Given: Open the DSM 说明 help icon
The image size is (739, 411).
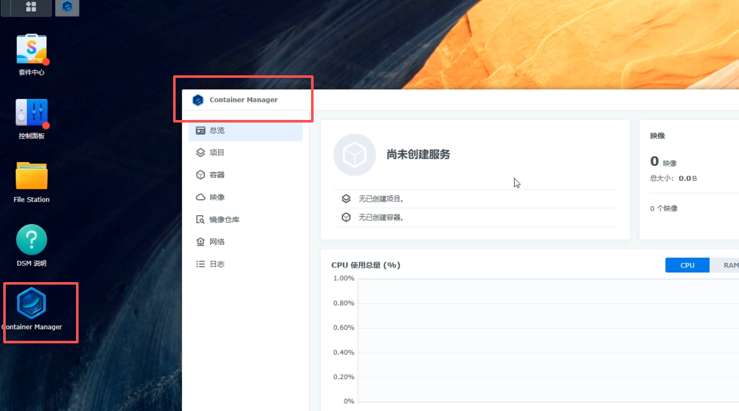Looking at the screenshot, I should pos(31,240).
